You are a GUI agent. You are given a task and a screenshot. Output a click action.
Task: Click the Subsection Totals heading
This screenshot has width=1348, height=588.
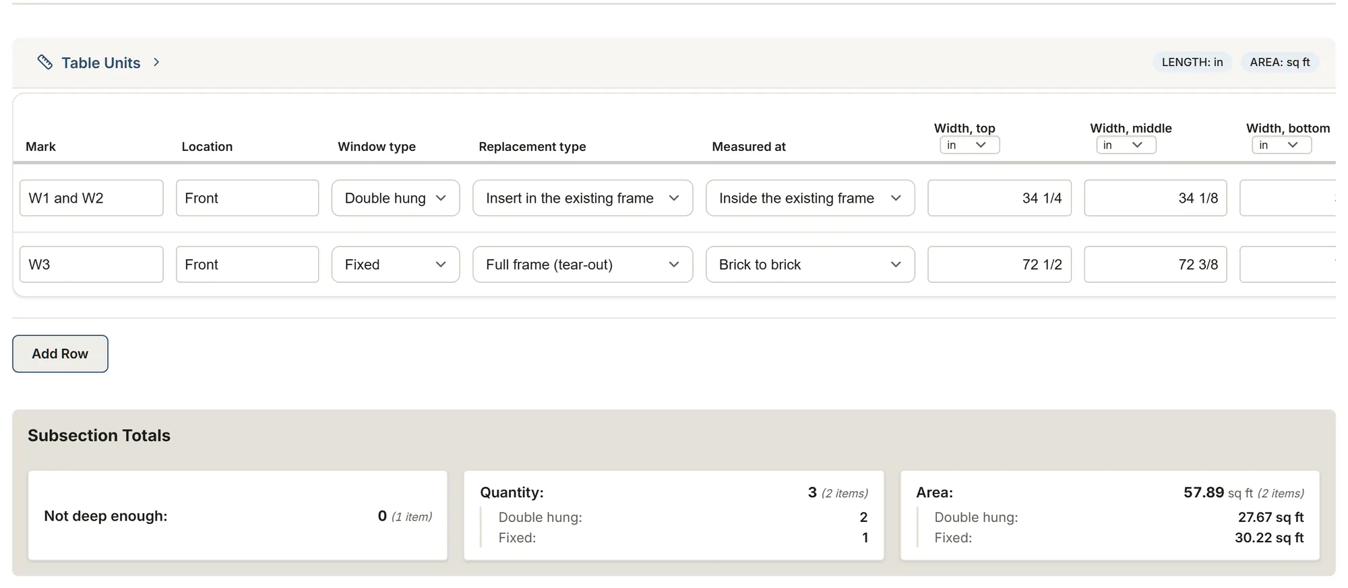click(99, 435)
